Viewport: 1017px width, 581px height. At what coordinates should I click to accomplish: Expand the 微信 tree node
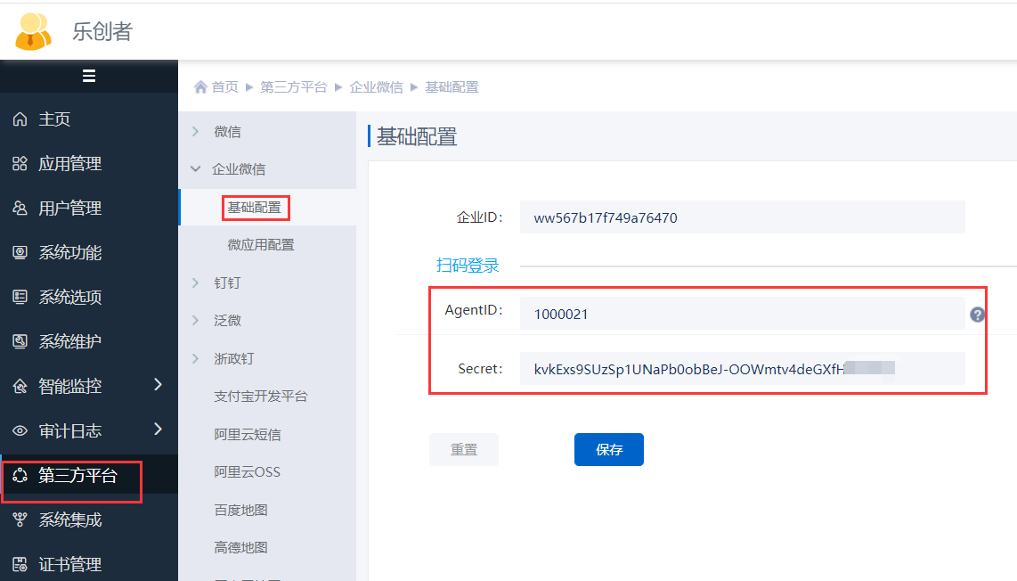coord(196,132)
